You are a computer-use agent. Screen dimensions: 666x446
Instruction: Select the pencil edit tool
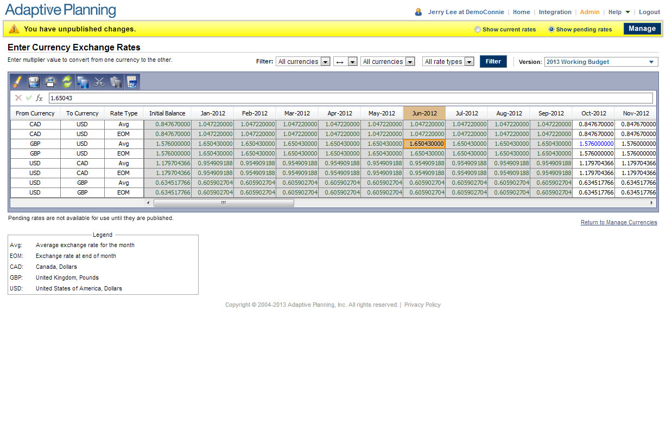(17, 82)
